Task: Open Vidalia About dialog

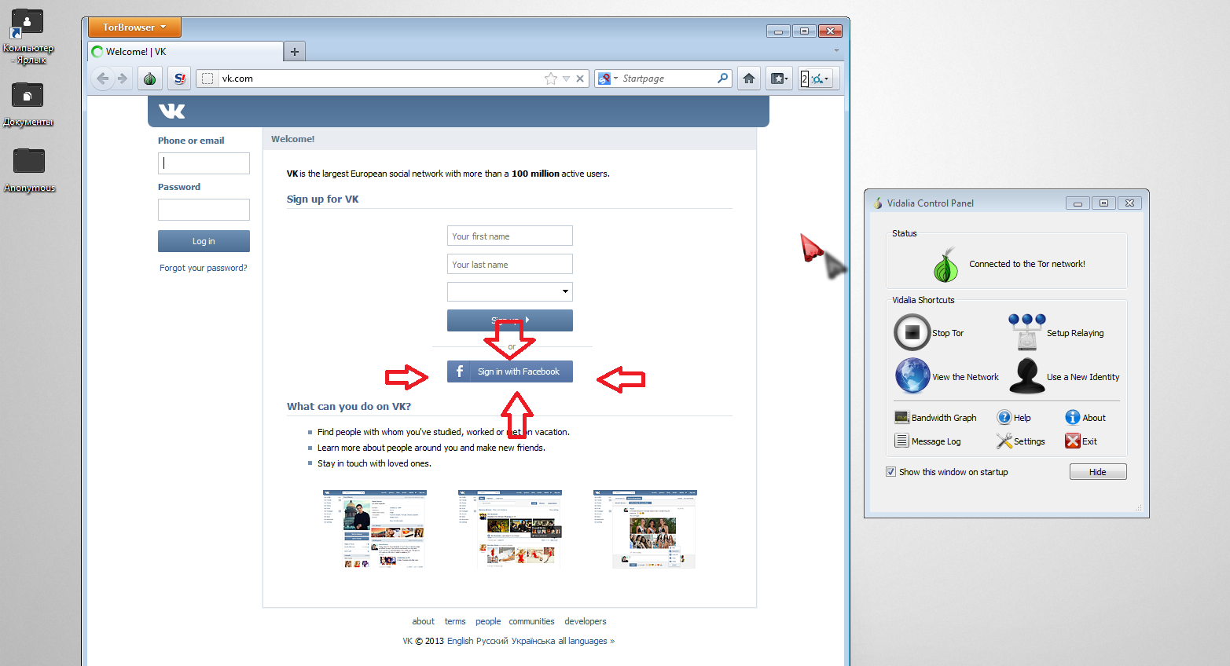Action: pos(1085,418)
